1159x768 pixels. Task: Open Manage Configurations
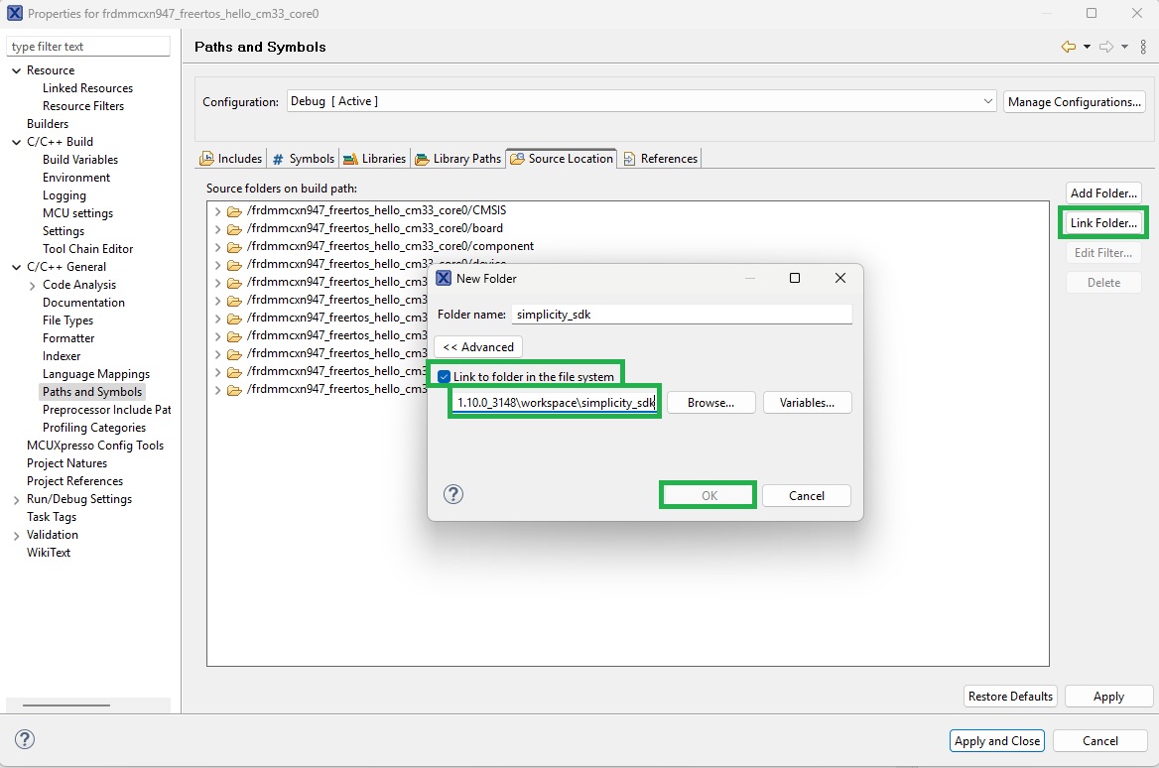point(1074,100)
